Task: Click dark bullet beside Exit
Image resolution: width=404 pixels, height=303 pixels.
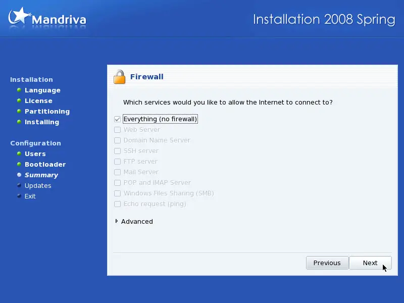Action: pos(19,196)
